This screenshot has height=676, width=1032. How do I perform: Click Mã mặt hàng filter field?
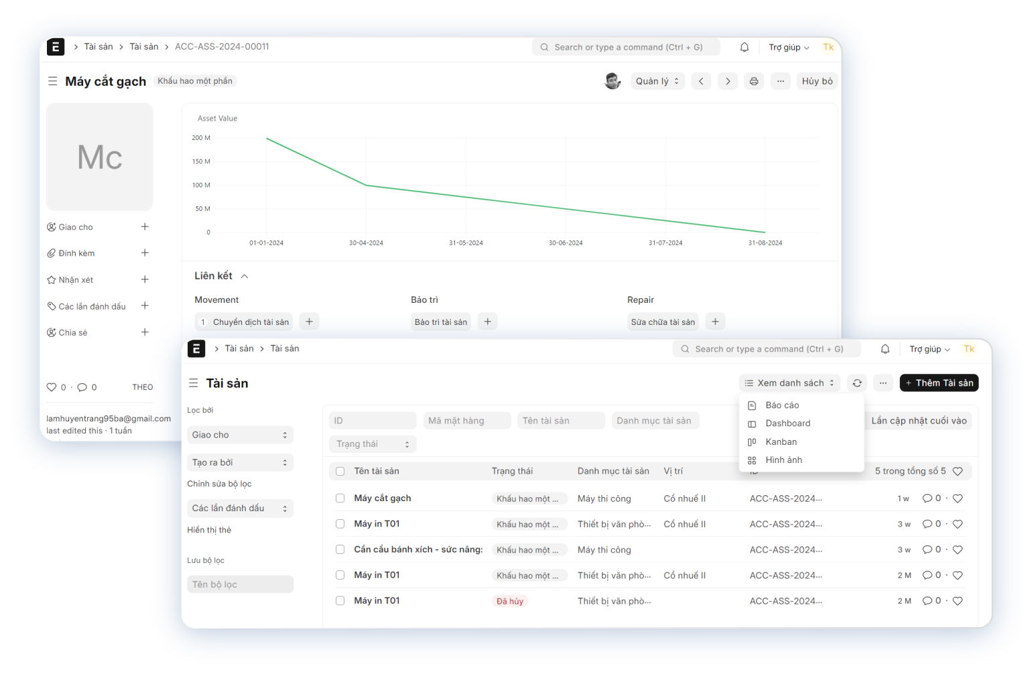pos(467,421)
